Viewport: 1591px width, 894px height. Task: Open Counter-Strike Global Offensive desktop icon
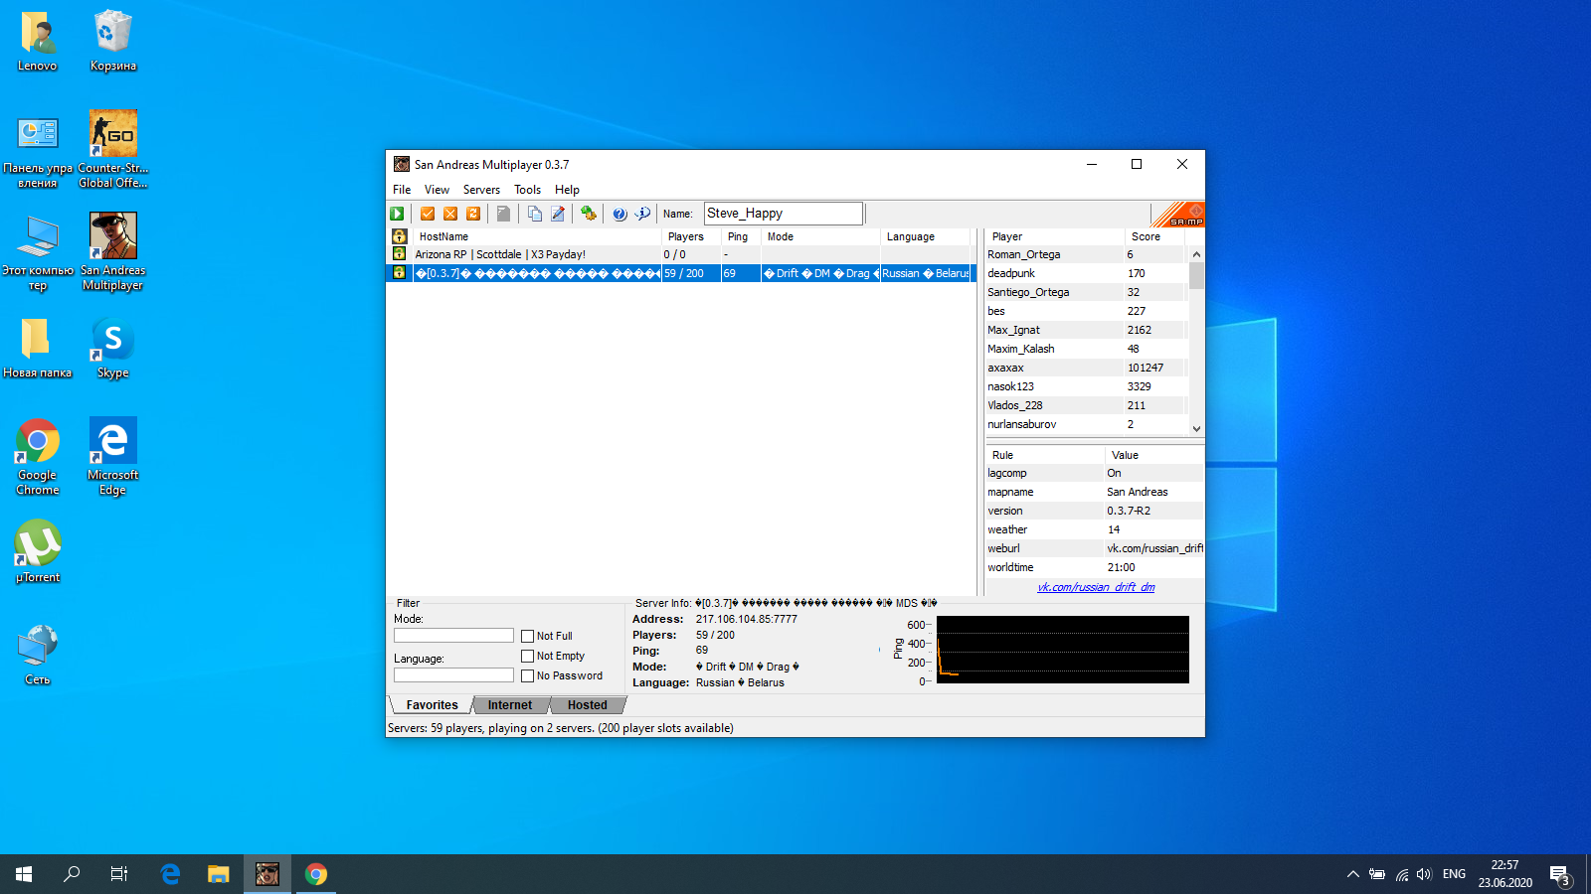[113, 149]
